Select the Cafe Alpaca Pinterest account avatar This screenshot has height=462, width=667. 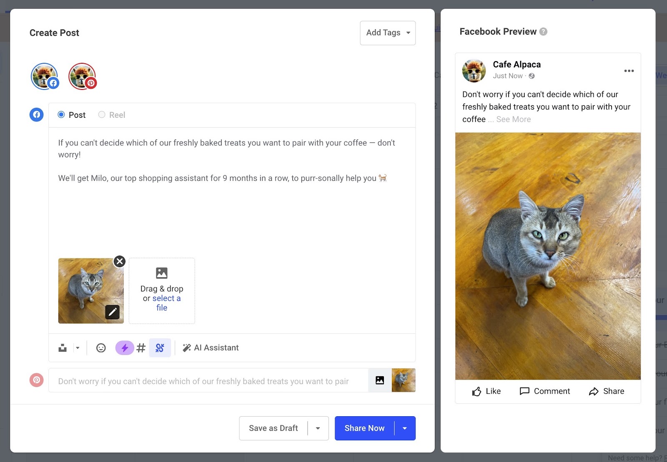point(82,76)
